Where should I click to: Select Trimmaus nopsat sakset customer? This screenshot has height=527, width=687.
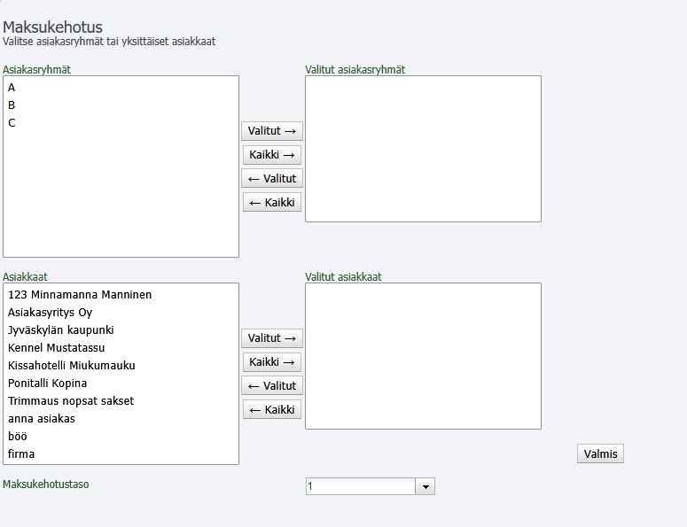pos(121,401)
